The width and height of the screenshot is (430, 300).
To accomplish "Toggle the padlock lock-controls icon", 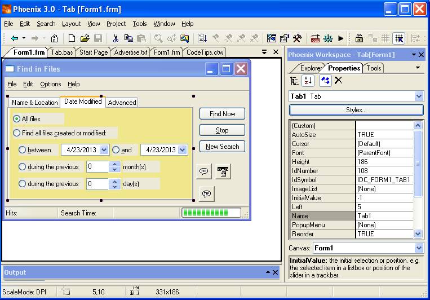I will 359,38.
